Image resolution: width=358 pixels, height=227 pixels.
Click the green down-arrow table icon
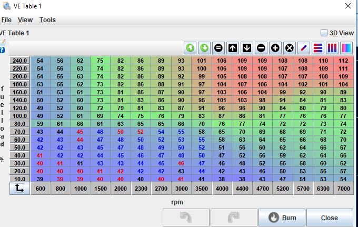tap(204, 48)
